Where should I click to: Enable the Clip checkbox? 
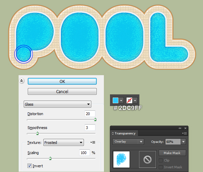coord(161,160)
